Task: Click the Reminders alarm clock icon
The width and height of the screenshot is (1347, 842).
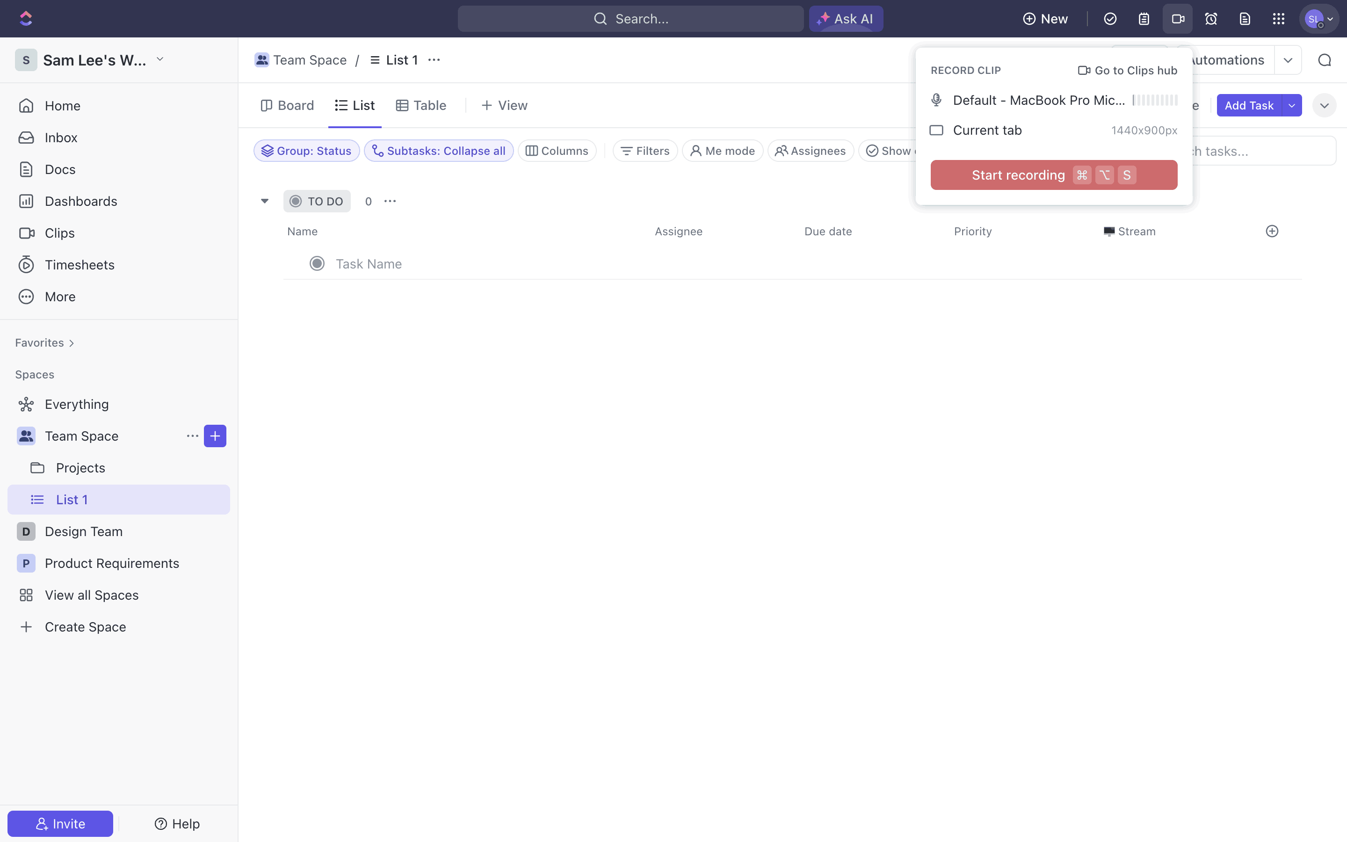Action: tap(1210, 19)
